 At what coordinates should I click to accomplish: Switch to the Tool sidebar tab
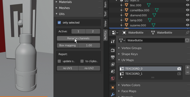(105, 14)
